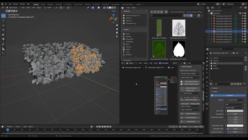Image resolution: width=248 pixels, height=140 pixels.
Task: Activate the Select Box tool
Action: tap(3, 16)
